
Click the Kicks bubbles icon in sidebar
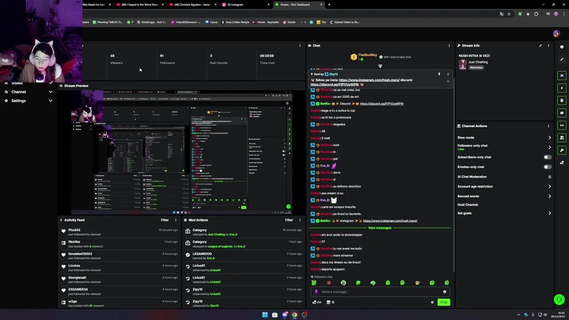point(562,163)
